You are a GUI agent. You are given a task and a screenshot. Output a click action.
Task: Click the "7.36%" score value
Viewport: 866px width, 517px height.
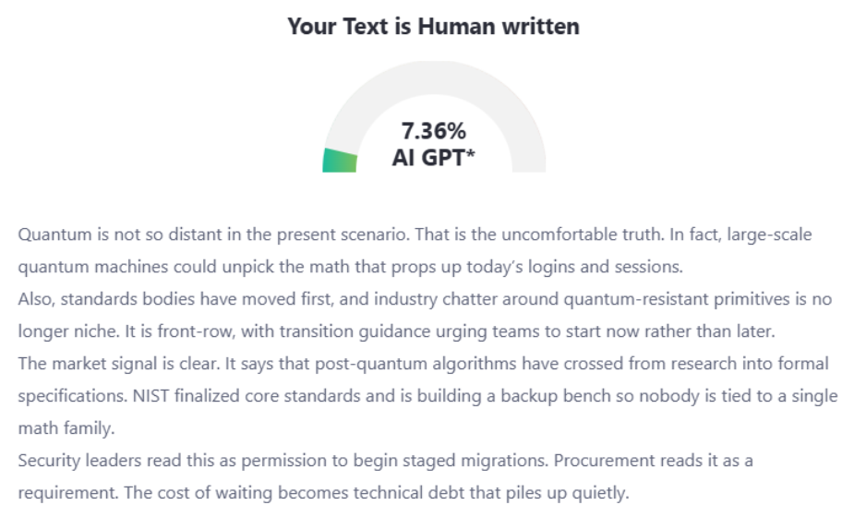pos(433,130)
